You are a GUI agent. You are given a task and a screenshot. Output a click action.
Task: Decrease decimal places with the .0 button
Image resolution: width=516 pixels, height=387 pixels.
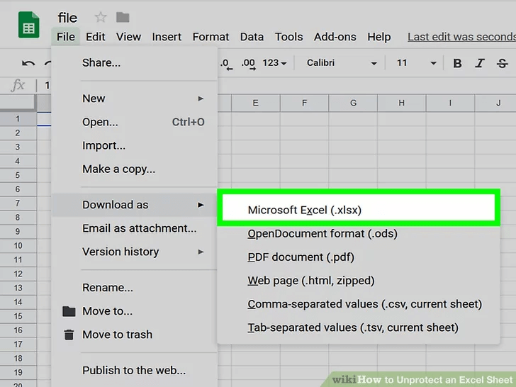coord(226,64)
